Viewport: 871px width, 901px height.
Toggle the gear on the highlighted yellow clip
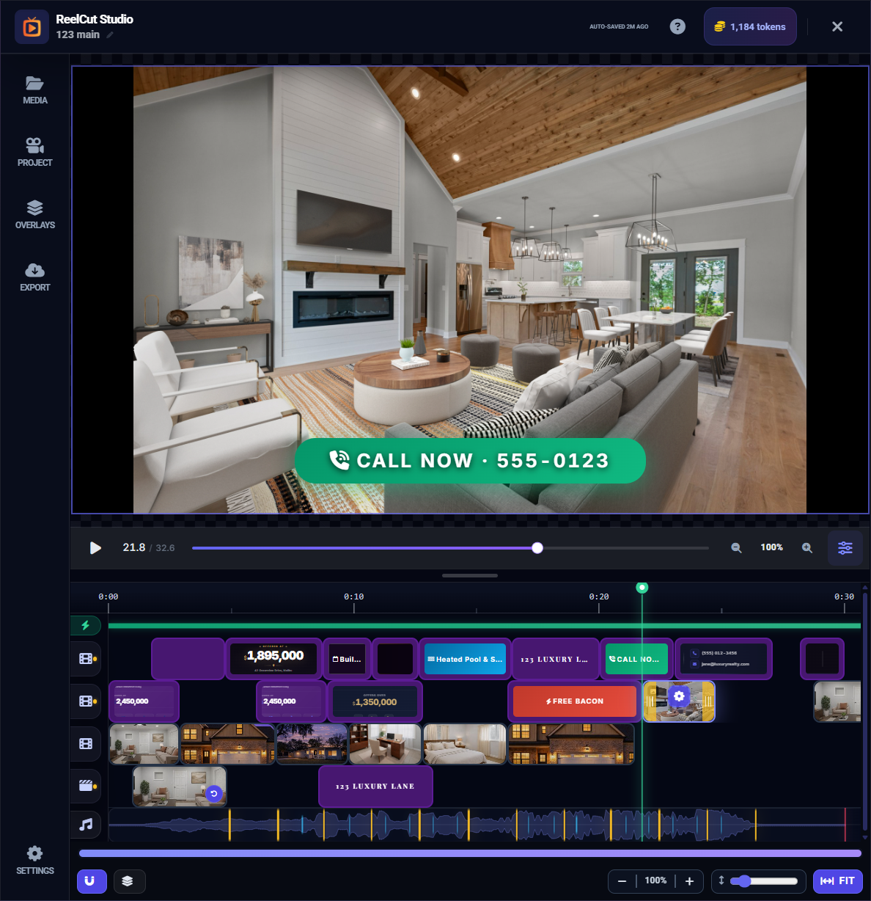tap(679, 696)
